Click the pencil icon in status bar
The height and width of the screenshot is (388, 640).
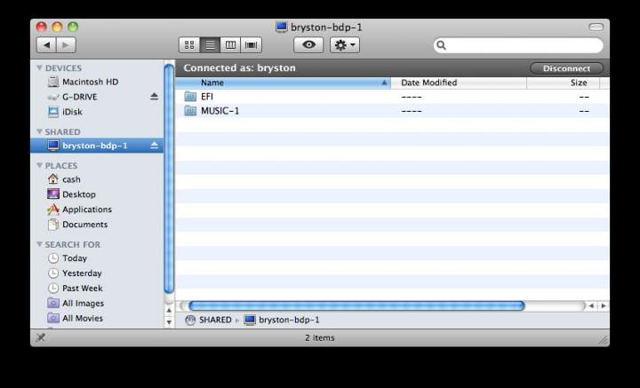tap(41, 337)
